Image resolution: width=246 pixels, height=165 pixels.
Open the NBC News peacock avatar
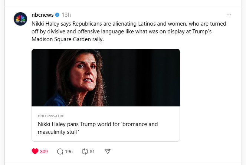(20, 19)
